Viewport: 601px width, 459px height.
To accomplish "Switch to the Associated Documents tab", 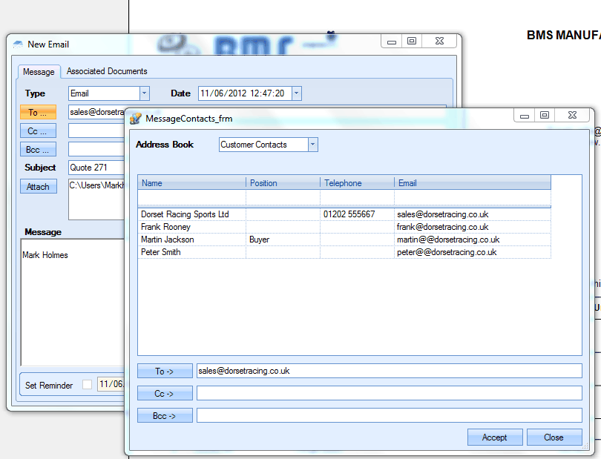I will [107, 71].
